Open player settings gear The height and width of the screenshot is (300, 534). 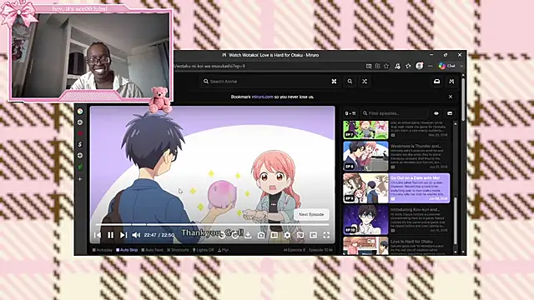(287, 235)
